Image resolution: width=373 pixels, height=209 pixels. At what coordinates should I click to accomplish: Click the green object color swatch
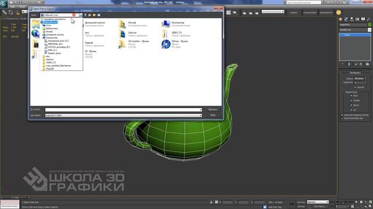(370, 24)
